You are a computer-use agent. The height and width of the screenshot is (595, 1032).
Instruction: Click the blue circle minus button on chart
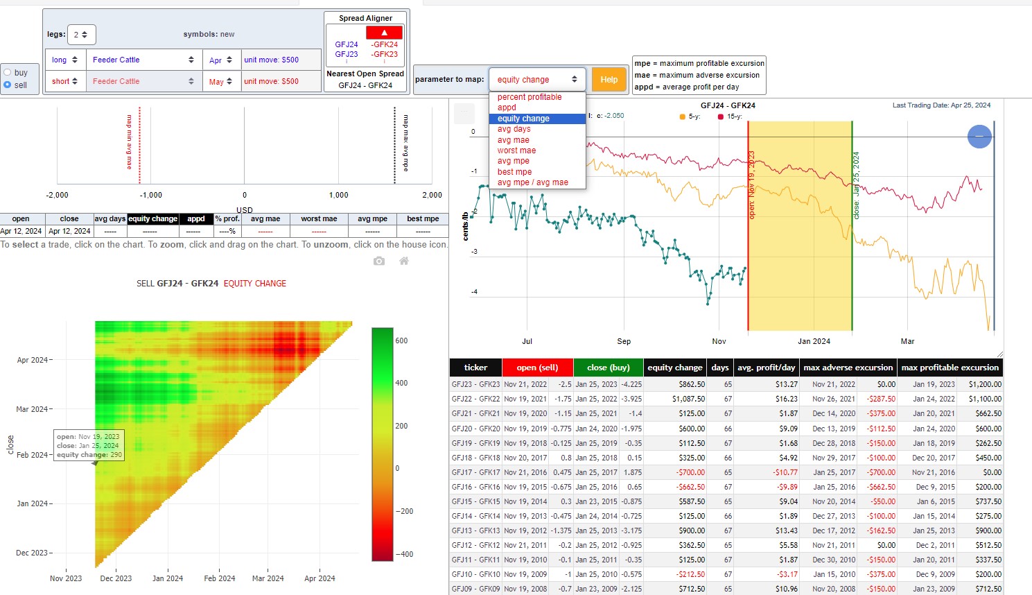pyautogui.click(x=979, y=137)
